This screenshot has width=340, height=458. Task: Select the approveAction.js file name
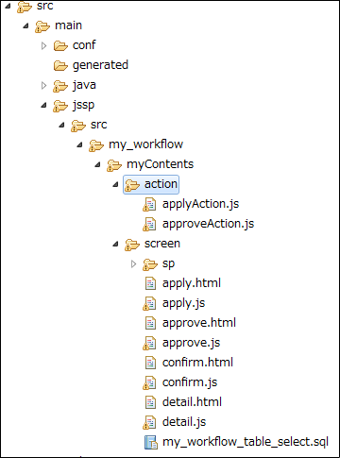(208, 224)
